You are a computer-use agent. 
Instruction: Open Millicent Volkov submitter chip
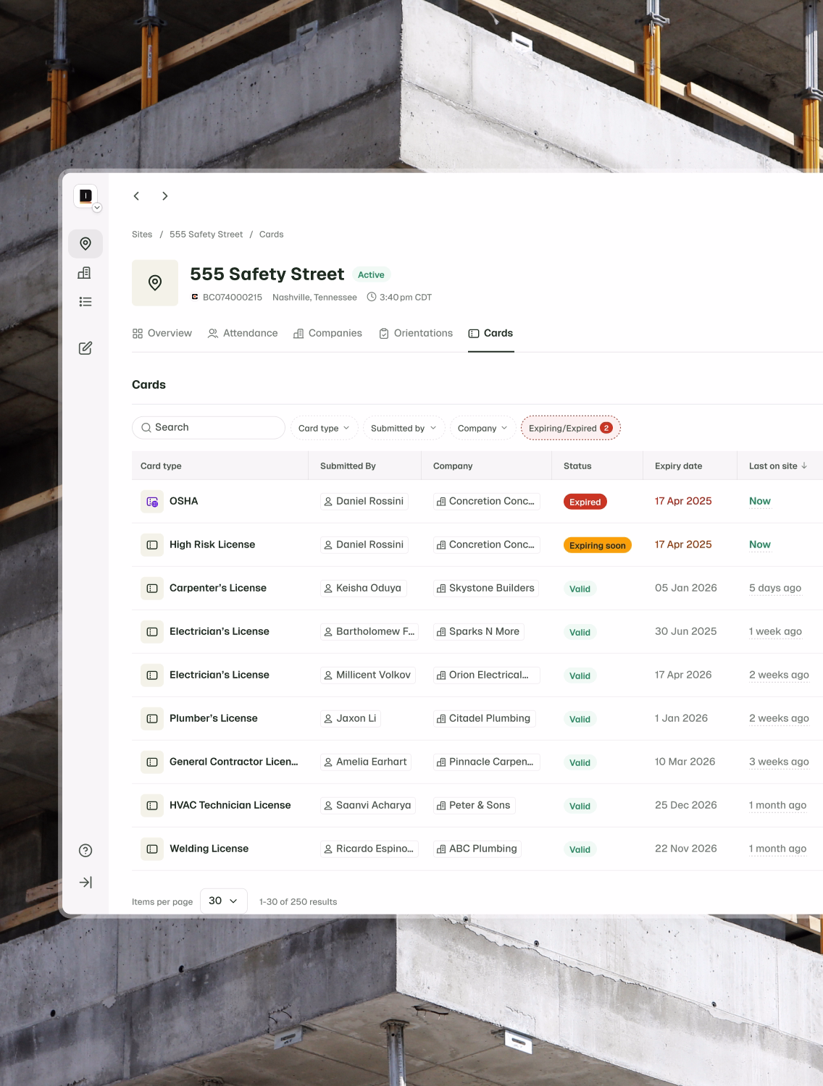point(368,675)
